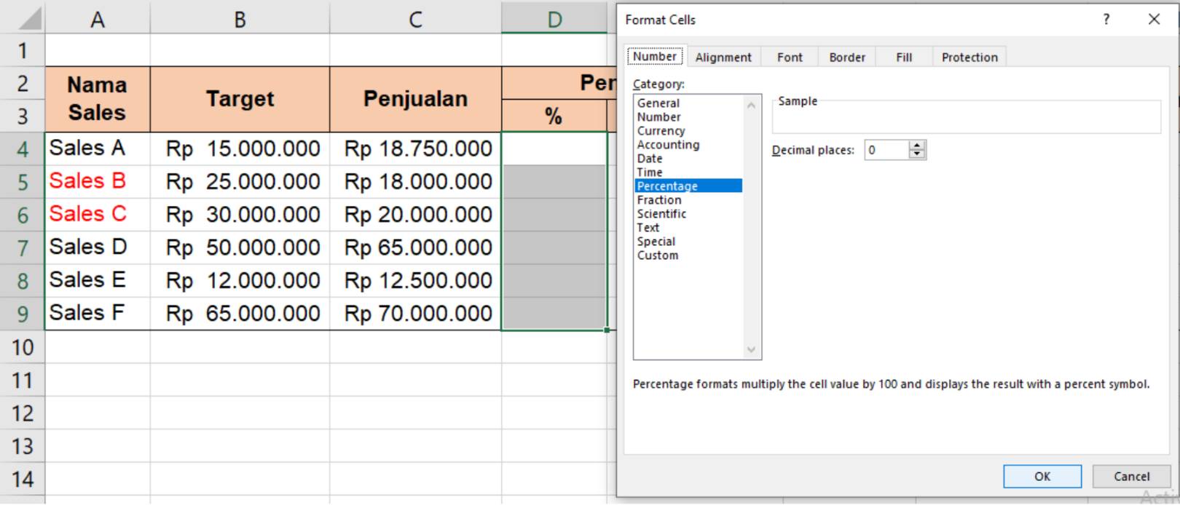Select the Sales D cell
The image size is (1180, 505).
pyautogui.click(x=98, y=247)
